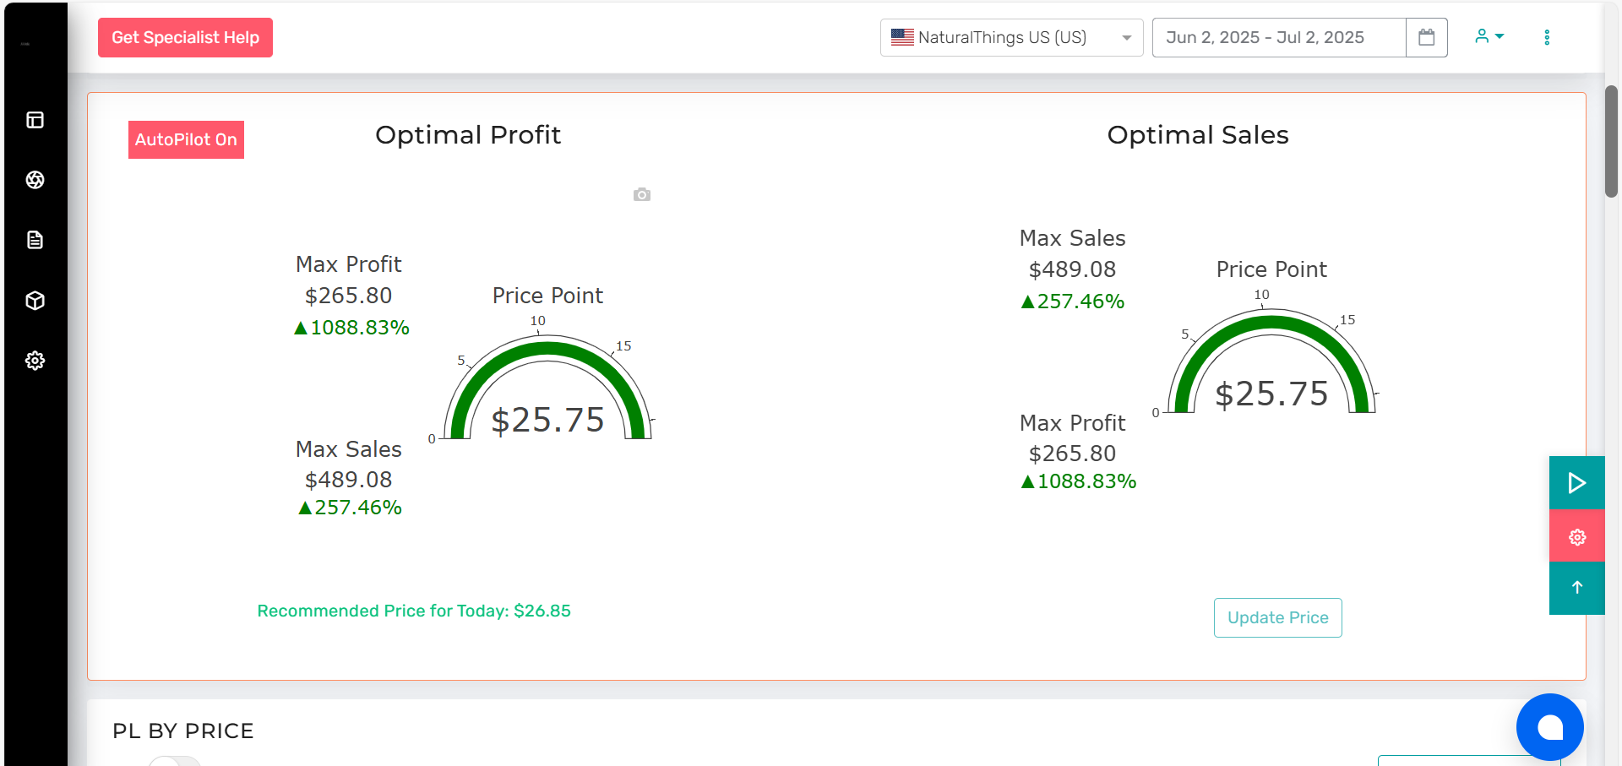This screenshot has height=766, width=1622.
Task: Click the play arrow button on the right edge
Action: pos(1576,483)
